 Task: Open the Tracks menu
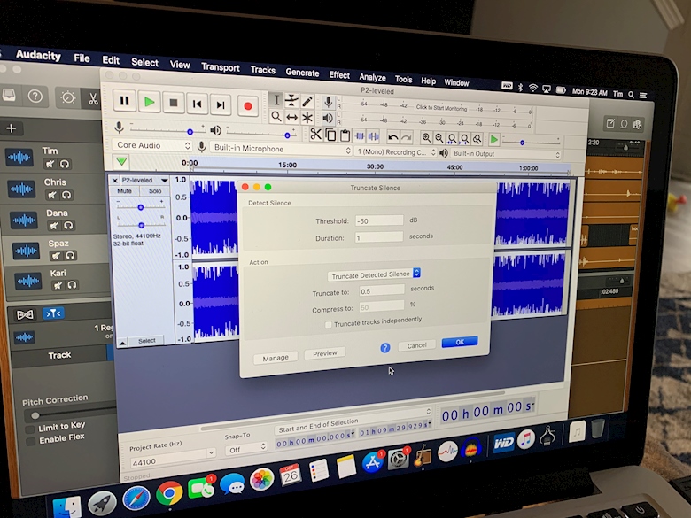(x=262, y=70)
